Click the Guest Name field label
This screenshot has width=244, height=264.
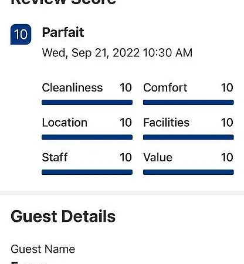point(43,249)
